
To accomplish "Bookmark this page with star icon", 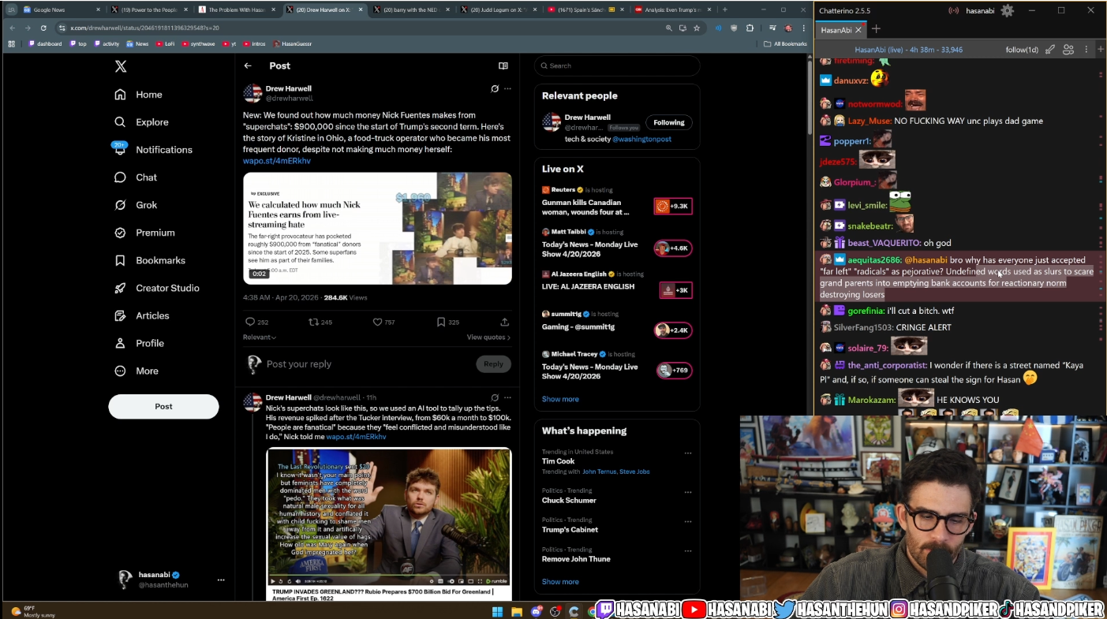I will [x=697, y=28].
